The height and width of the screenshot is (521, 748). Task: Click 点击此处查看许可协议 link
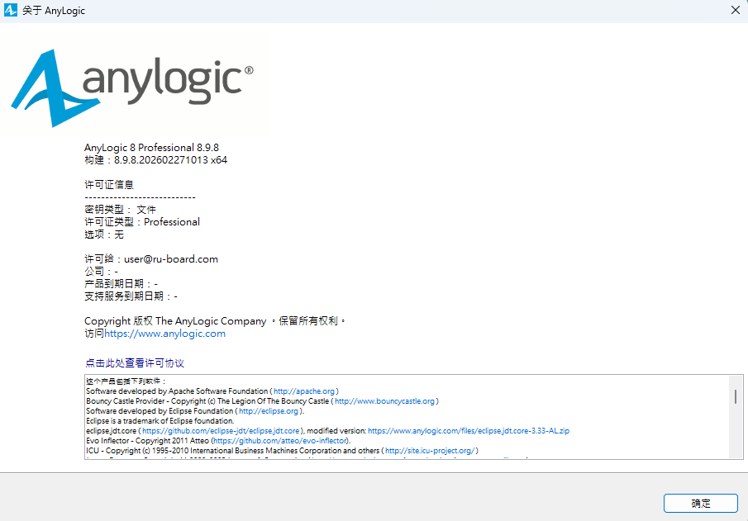click(x=135, y=363)
